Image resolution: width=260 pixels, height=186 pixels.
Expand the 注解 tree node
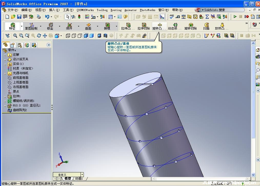pos(5,55)
